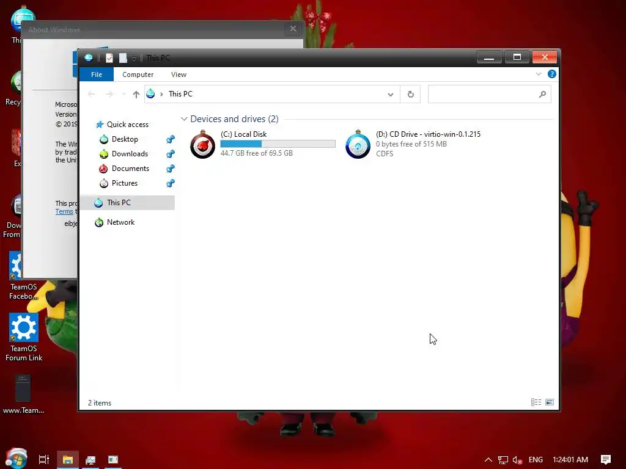The image size is (626, 469).
Task: Click the ENG language indicator
Action: (536, 460)
